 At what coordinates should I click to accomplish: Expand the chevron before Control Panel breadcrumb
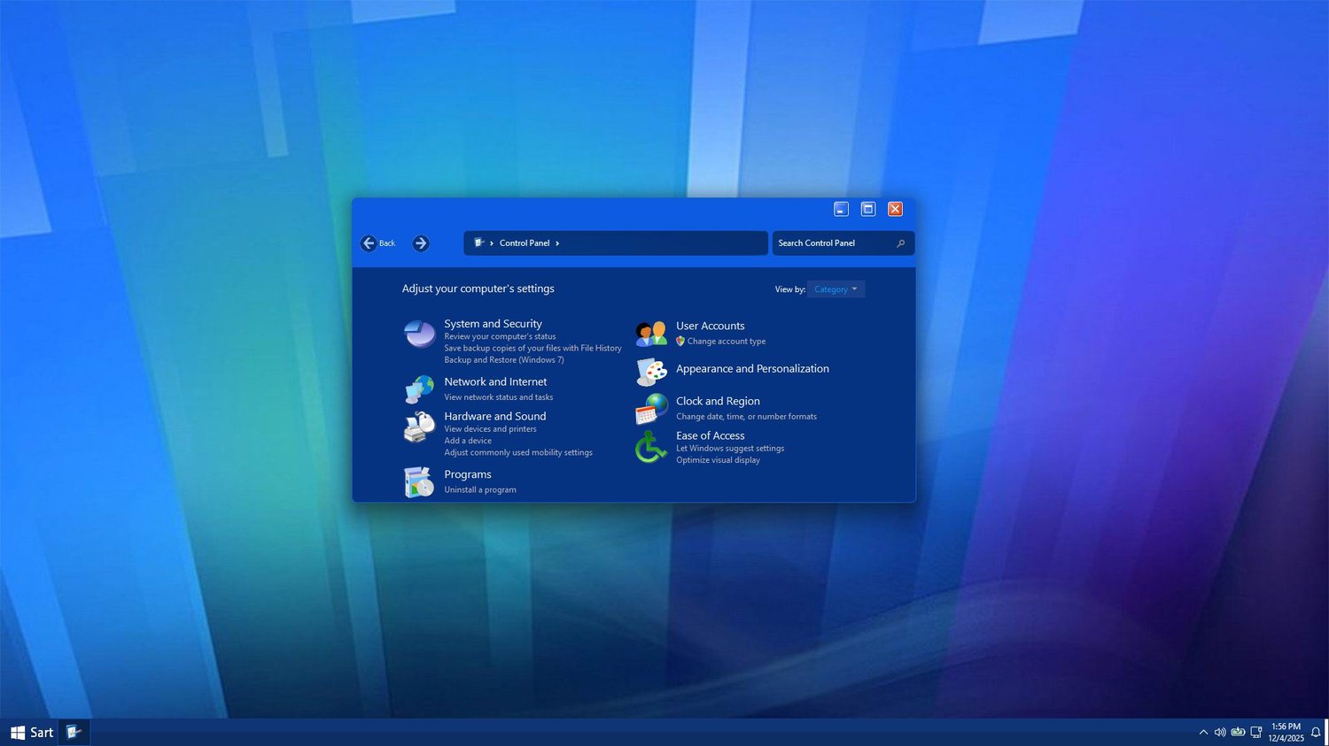(492, 243)
